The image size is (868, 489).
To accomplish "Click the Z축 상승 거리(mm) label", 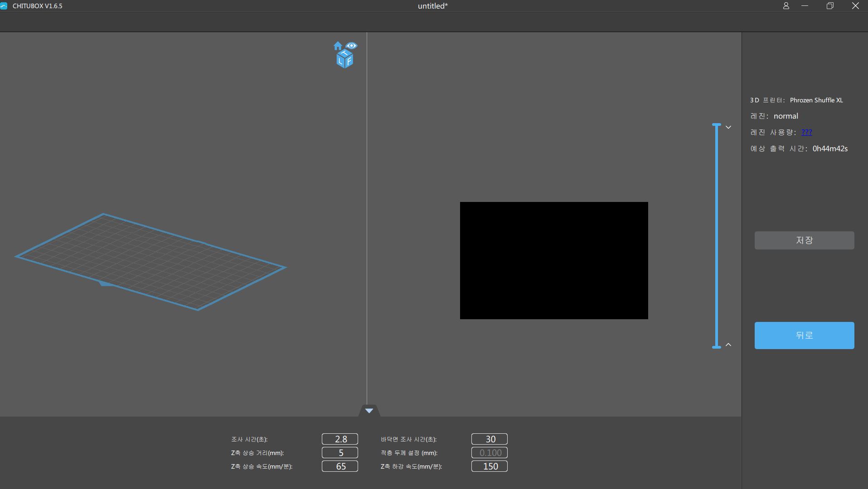I will coord(257,453).
